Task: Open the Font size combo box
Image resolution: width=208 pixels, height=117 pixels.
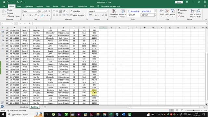Action: point(41,11)
